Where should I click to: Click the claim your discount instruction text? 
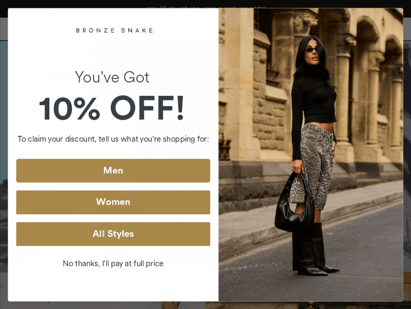click(x=113, y=139)
